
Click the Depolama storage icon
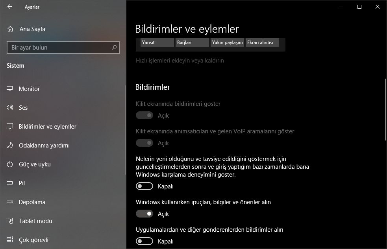pyautogui.click(x=9, y=202)
